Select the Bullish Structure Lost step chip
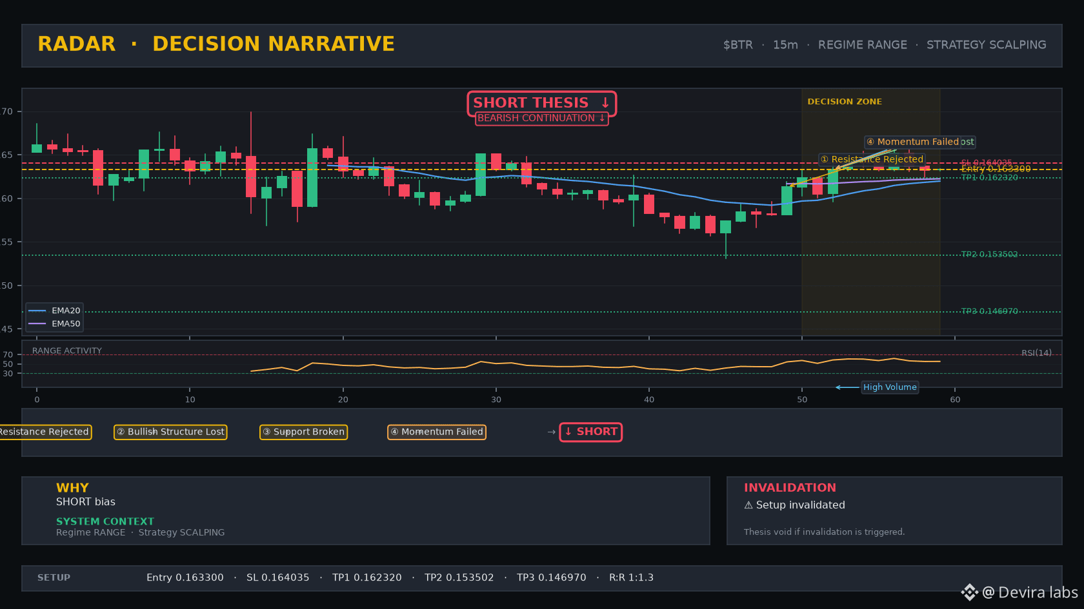 pos(170,432)
